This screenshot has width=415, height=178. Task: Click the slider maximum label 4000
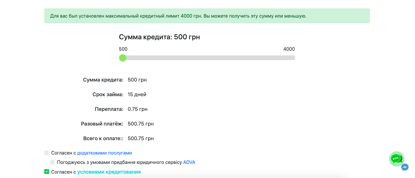coord(289,49)
